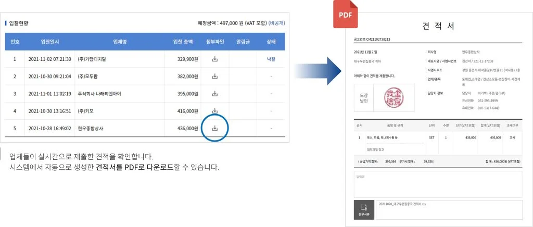Click the bid amount 436,000원 in the table
The height and width of the screenshot is (227, 533).
tap(187, 129)
